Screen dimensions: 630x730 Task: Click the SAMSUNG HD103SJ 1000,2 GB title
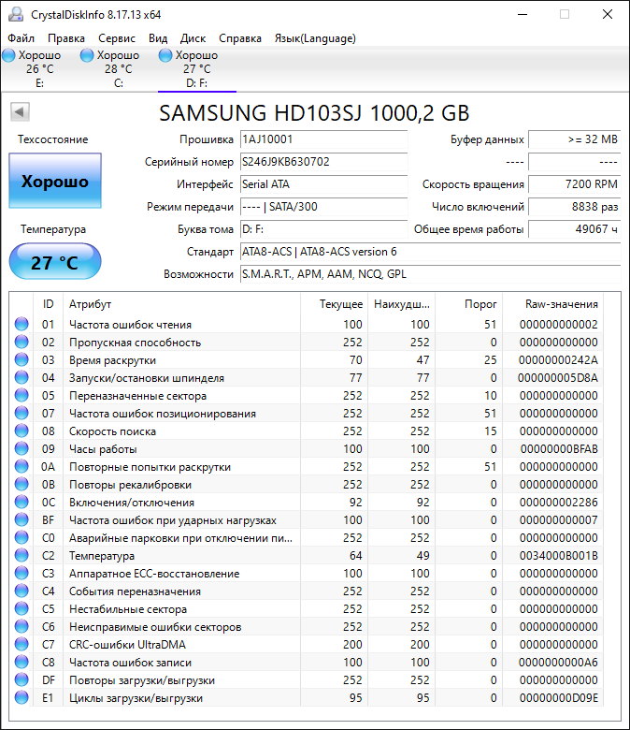coord(314,113)
